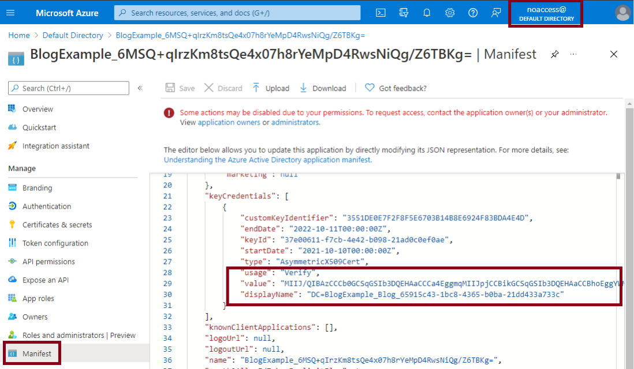Open application owners link
The height and width of the screenshot is (369, 634).
229,122
